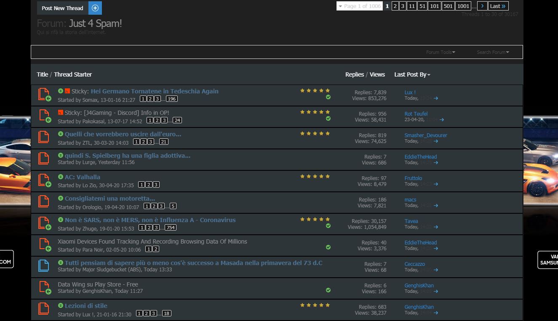Click the Post New Thread button
The image size is (558, 321).
pos(62,8)
